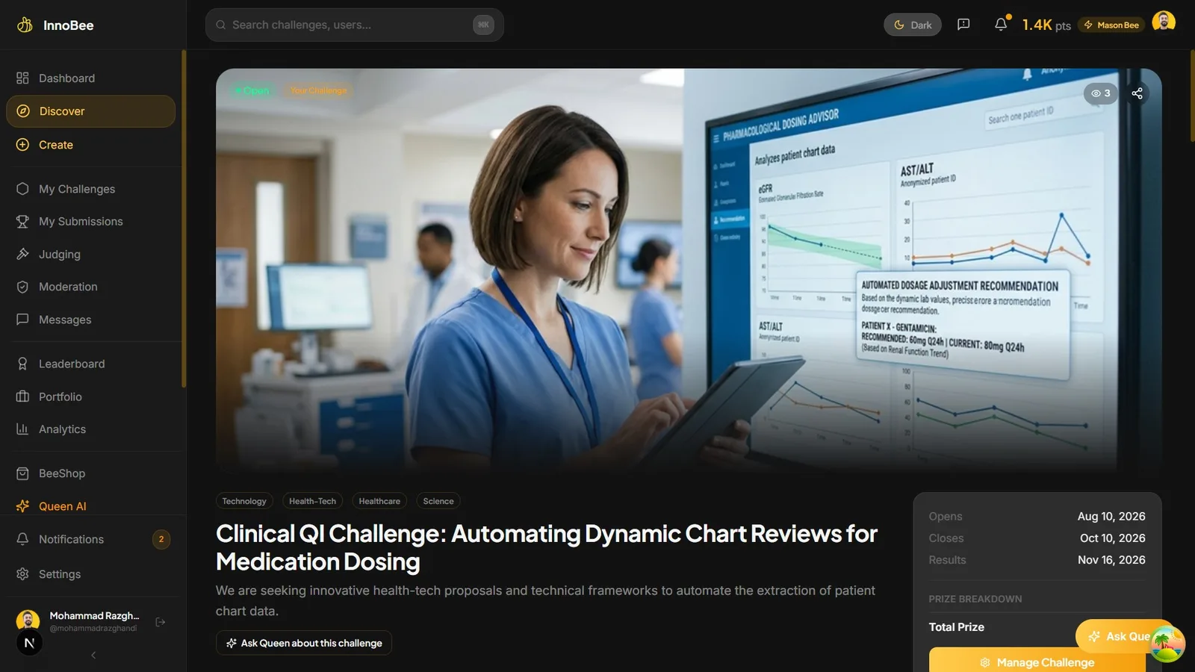Click the Manage Challenge button
The width and height of the screenshot is (1195, 672).
pyautogui.click(x=1037, y=662)
